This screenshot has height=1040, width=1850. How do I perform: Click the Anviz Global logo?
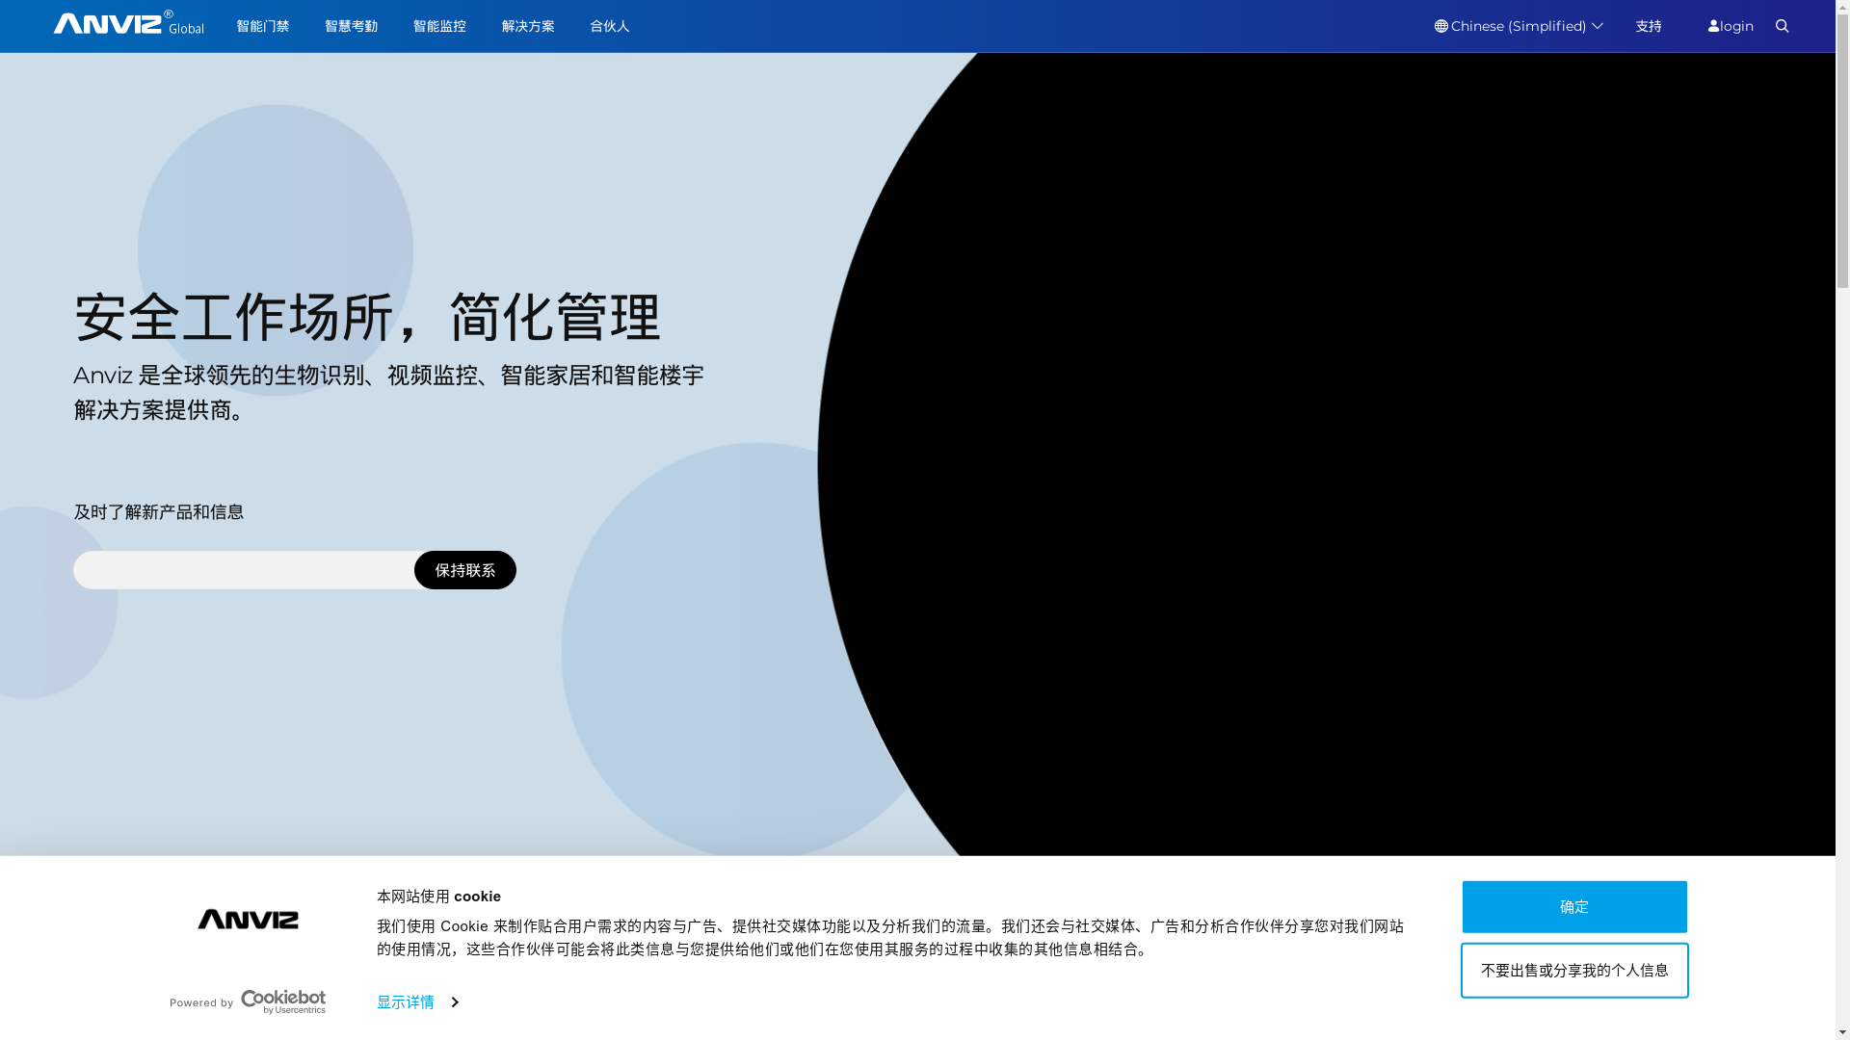click(128, 23)
